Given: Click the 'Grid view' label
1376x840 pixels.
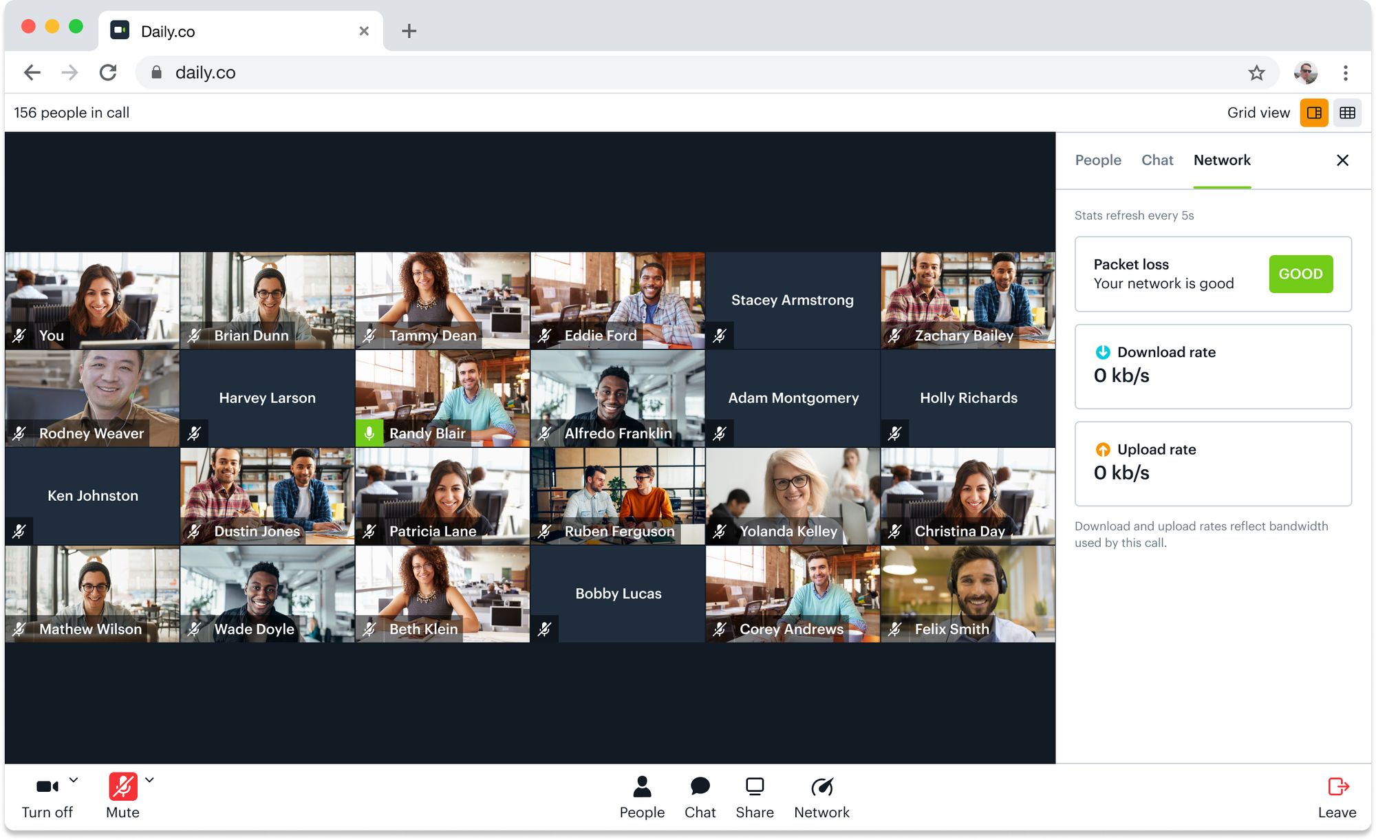Looking at the screenshot, I should coord(1258,113).
